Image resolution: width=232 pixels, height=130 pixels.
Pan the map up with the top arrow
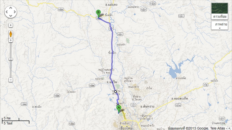click(11, 8)
